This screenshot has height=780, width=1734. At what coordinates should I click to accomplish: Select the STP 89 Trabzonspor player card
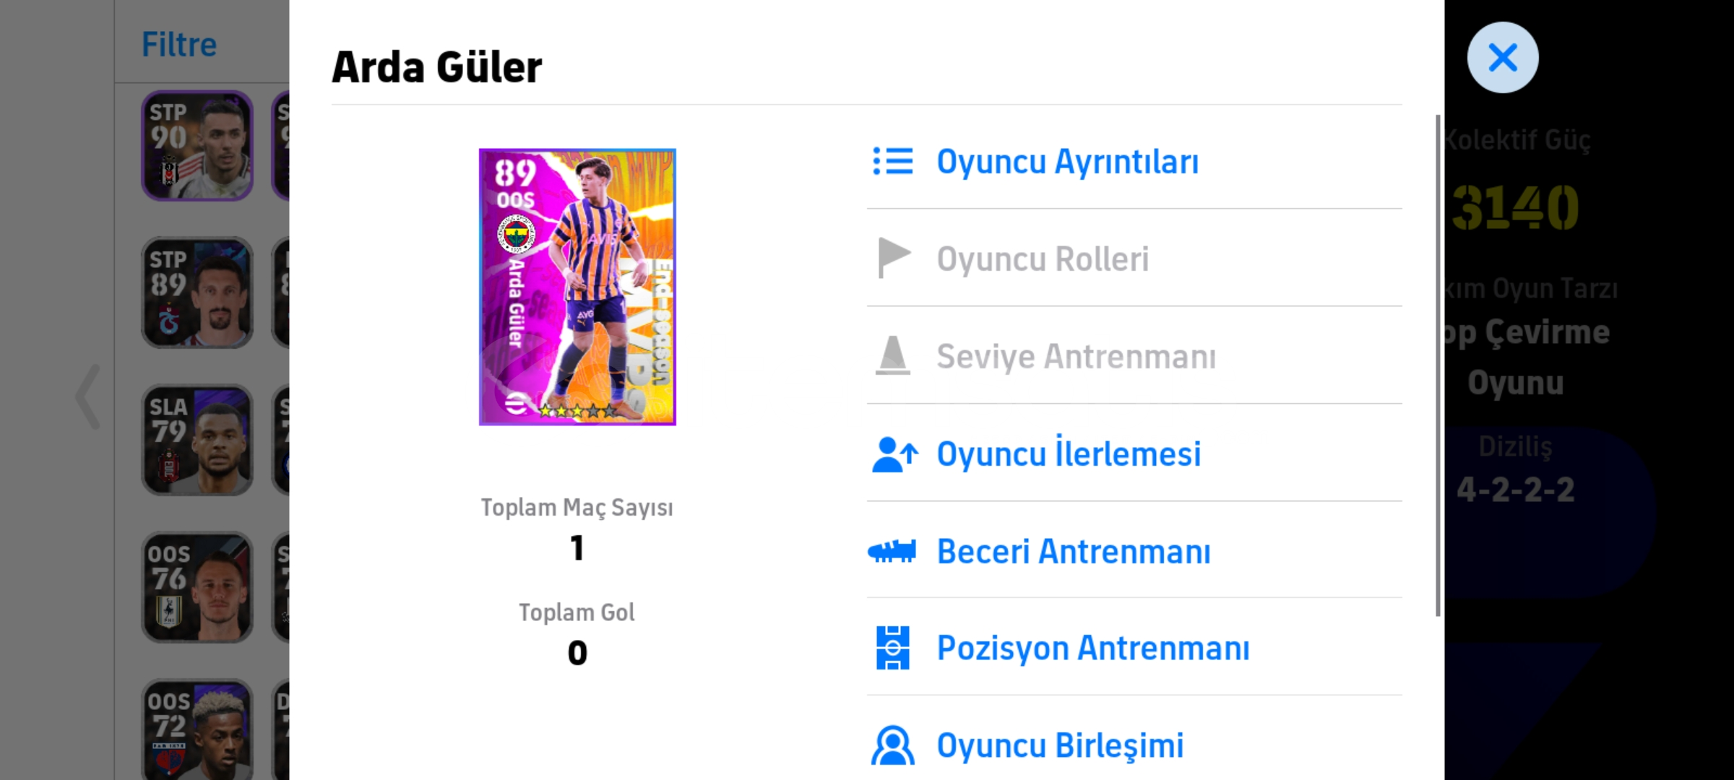pyautogui.click(x=197, y=292)
